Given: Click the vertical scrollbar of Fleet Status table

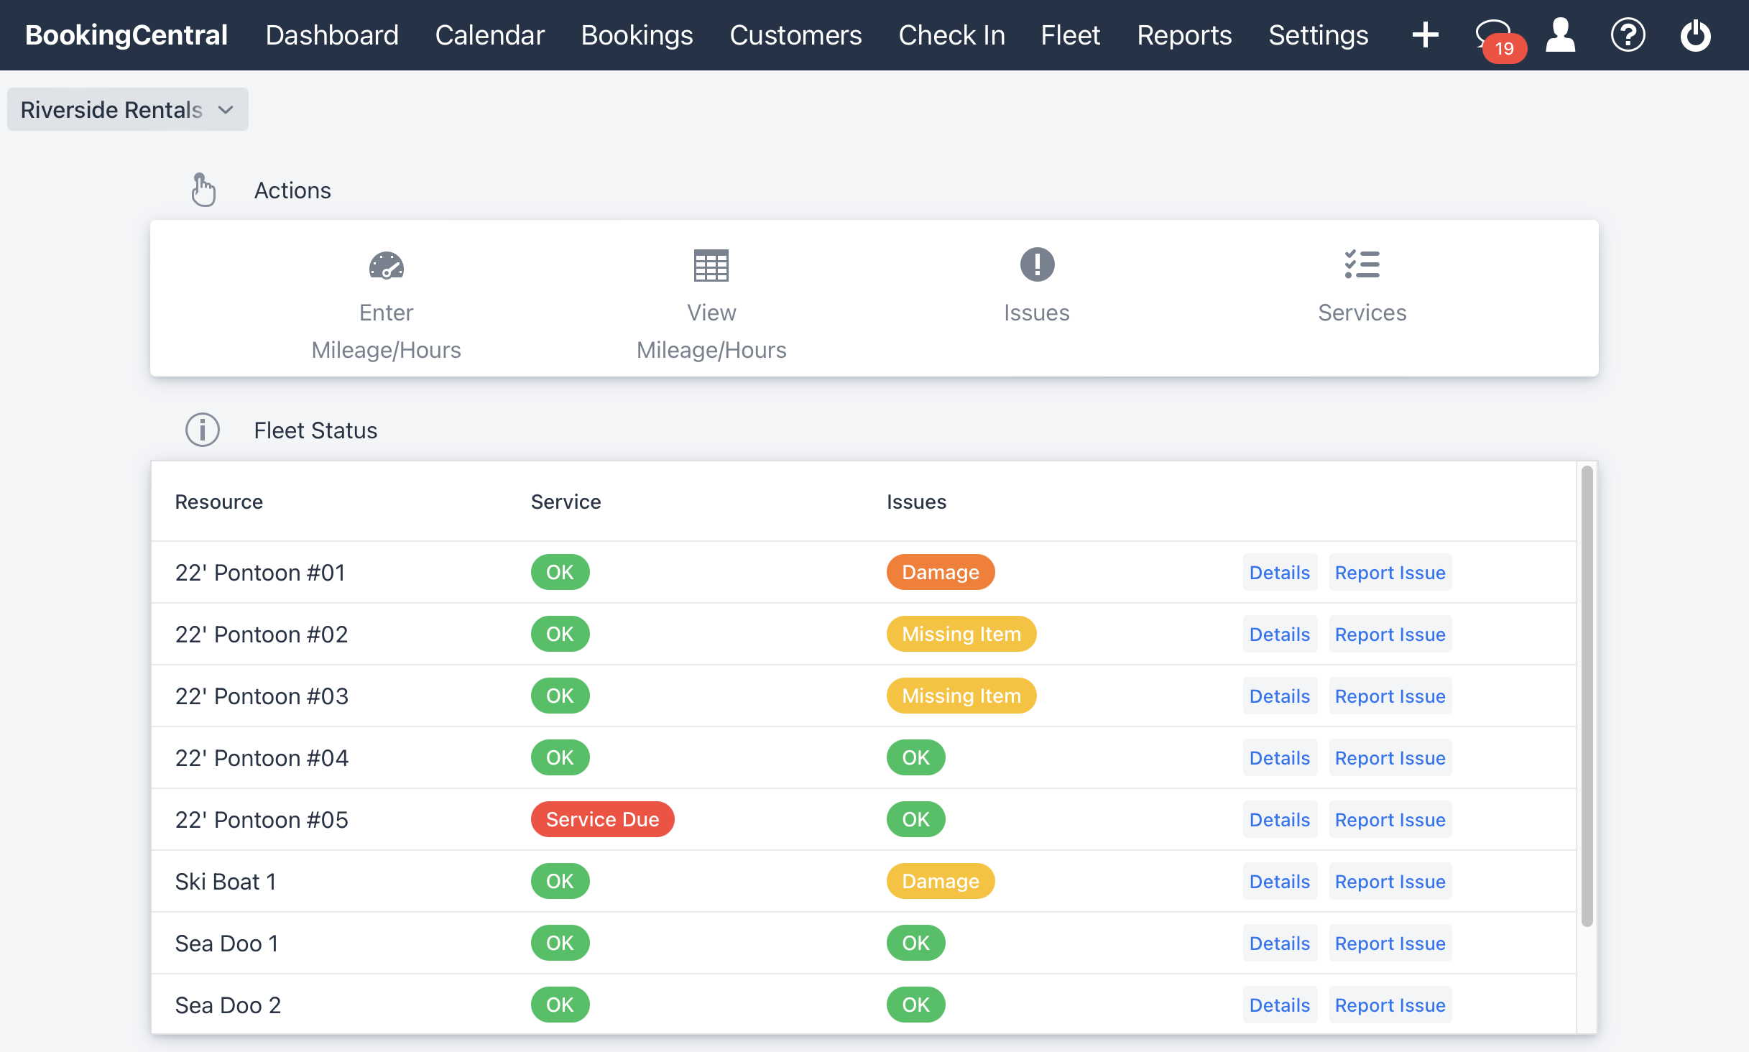Looking at the screenshot, I should tap(1587, 696).
